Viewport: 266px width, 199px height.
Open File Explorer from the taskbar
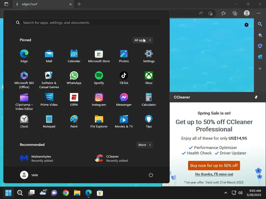coord(77,193)
